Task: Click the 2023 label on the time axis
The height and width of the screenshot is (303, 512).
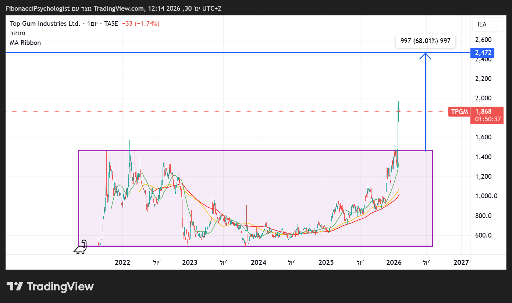Action: pos(190,263)
